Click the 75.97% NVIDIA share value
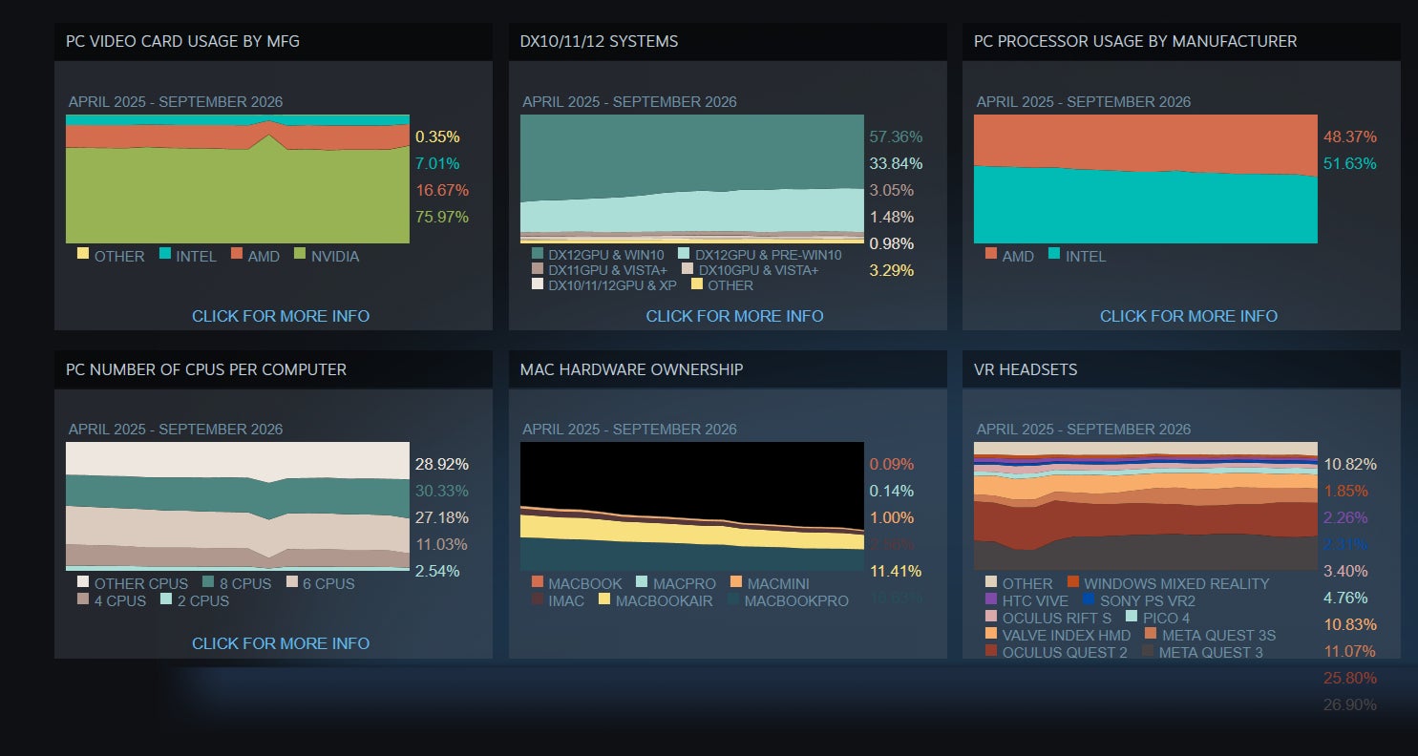The width and height of the screenshot is (1418, 756). 442,217
